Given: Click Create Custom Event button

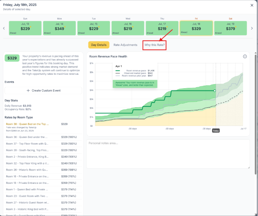Looking at the screenshot, I should click(43, 90).
